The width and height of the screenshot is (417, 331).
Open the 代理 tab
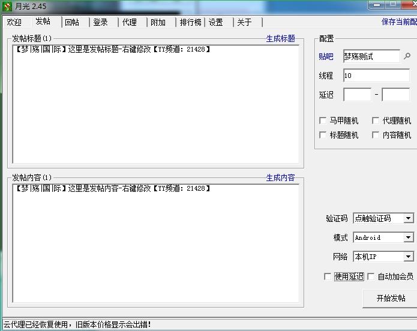coord(130,22)
